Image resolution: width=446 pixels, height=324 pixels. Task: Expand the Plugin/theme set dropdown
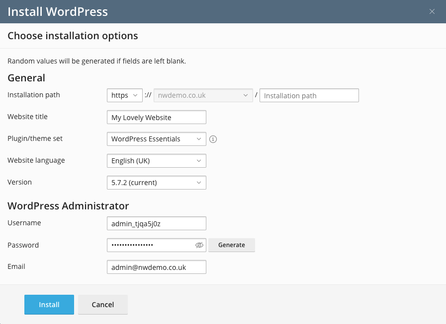coord(157,139)
